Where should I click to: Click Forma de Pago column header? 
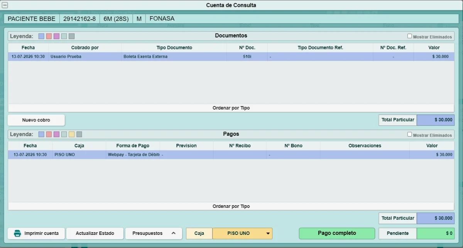133,146
